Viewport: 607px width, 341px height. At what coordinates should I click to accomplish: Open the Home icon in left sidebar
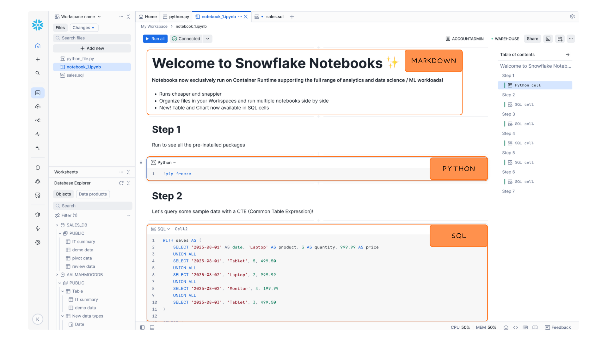tap(38, 46)
